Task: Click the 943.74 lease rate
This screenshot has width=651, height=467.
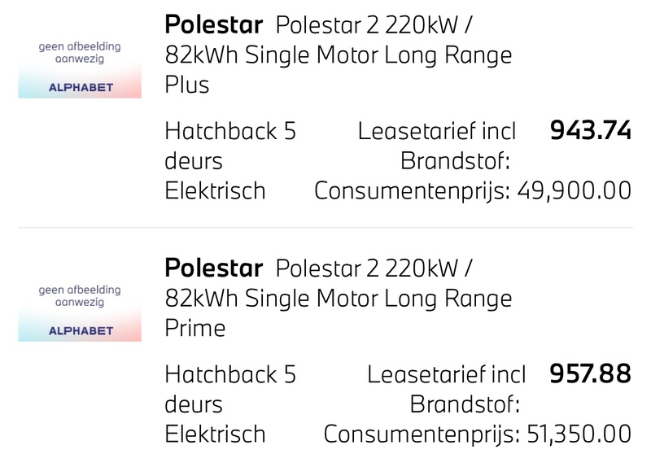Action: coord(590,130)
